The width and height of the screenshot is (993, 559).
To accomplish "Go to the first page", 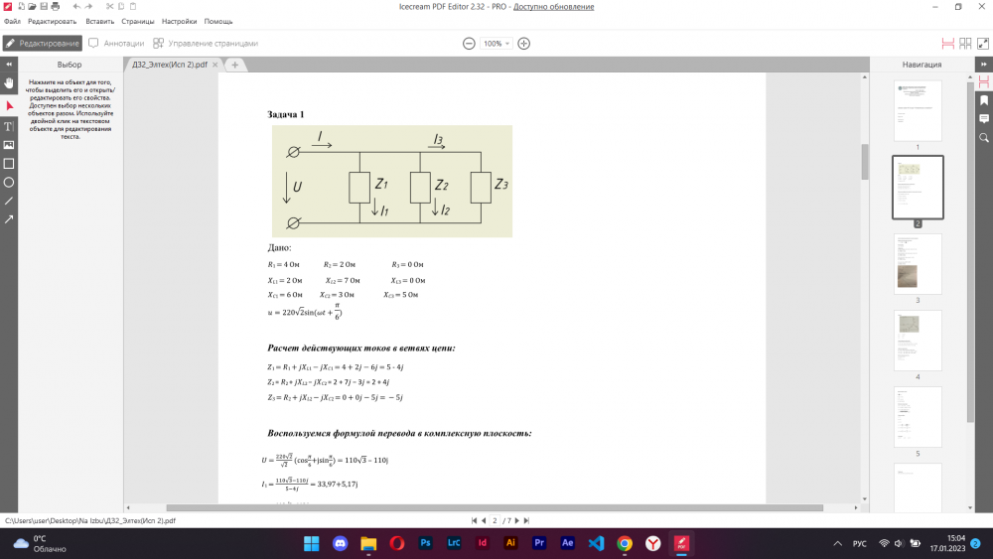I will tap(474, 520).
